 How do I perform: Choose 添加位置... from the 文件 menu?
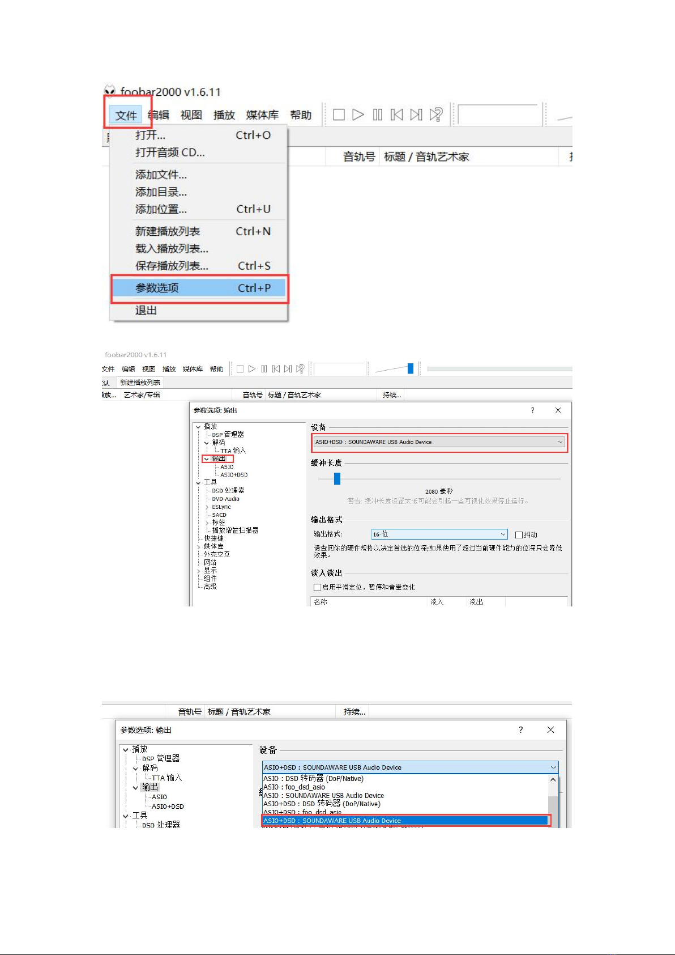point(199,209)
